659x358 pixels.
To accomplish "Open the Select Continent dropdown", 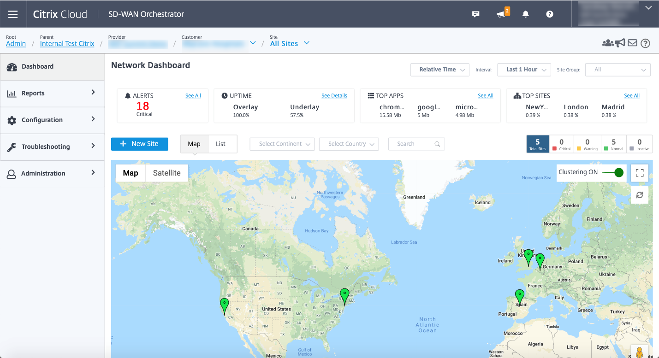I will pos(282,144).
